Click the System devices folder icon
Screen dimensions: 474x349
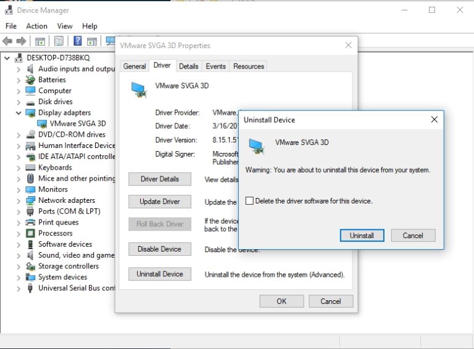30,277
